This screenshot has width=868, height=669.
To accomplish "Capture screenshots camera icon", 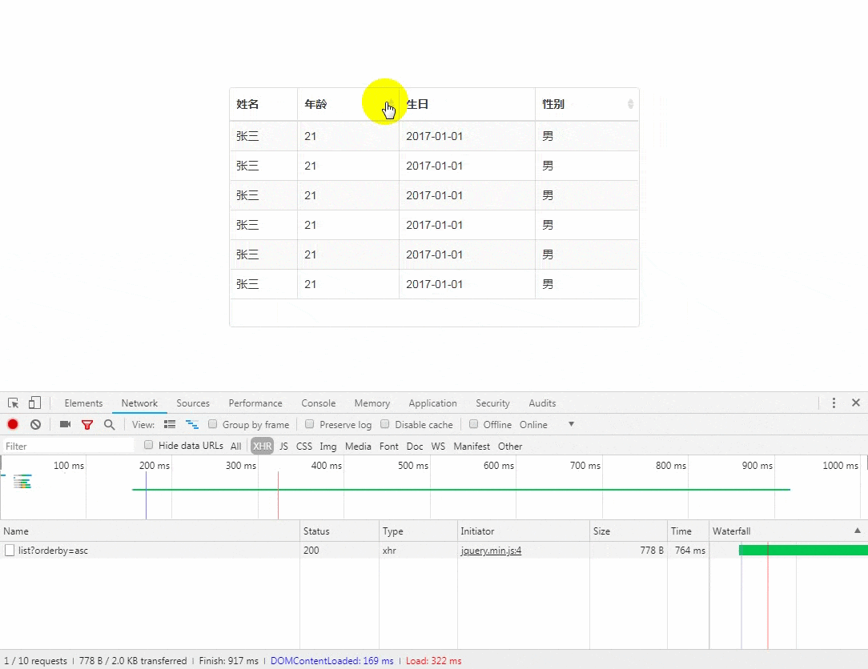I will point(66,424).
